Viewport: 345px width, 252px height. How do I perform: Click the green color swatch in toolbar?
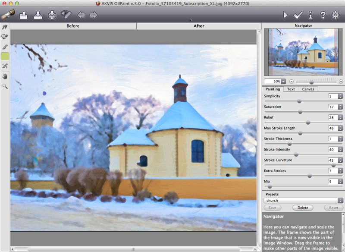5,56
